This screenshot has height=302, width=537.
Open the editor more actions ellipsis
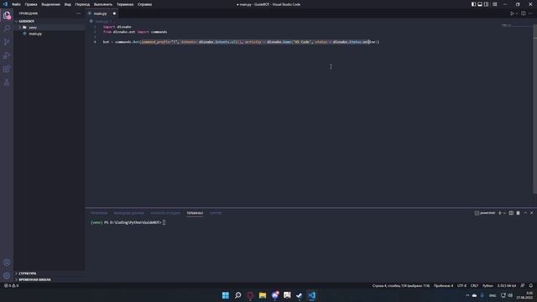pos(530,13)
